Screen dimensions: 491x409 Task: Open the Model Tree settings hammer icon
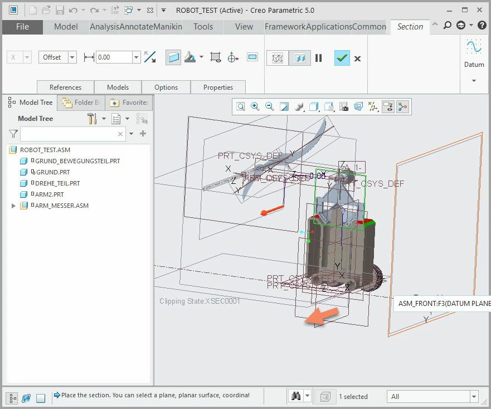click(92, 119)
